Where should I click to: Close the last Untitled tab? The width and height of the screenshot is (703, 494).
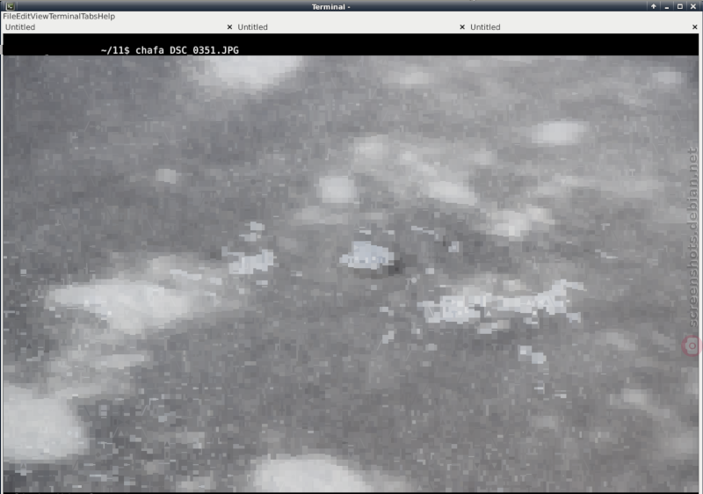coord(695,27)
